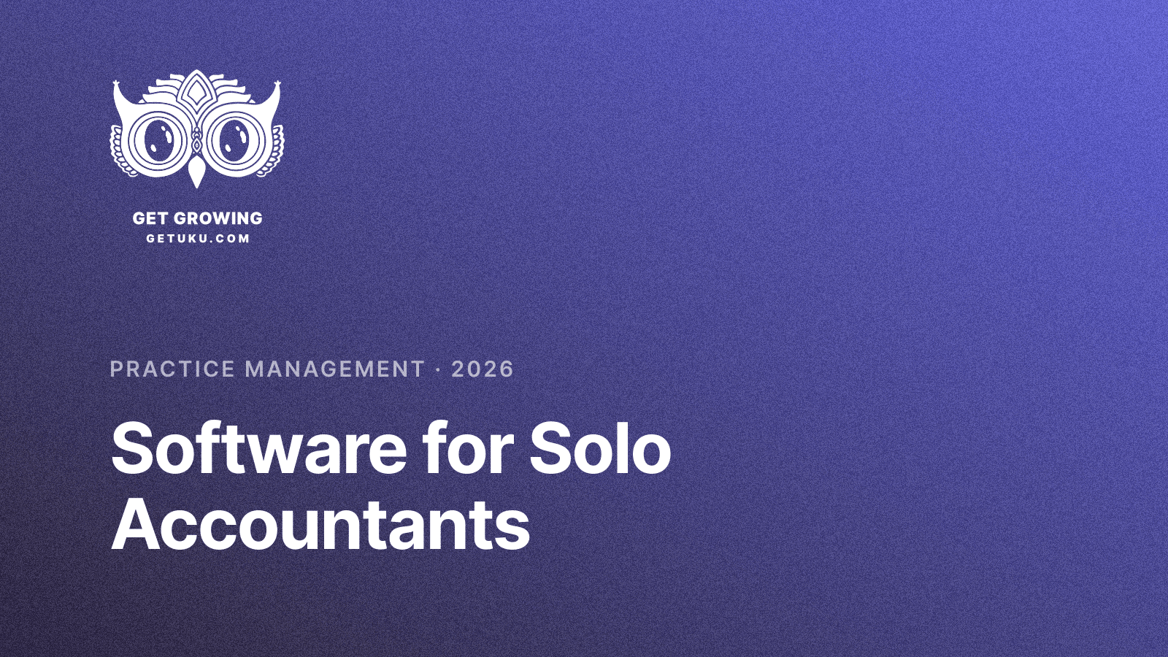The width and height of the screenshot is (1168, 657).
Task: Open the GETUKU.COM link text
Action: (x=198, y=239)
